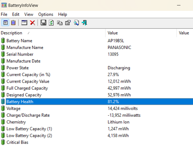Click battery icon beside Charge/Discharge Rate
Viewport: 193px width, 146px height.
click(x=3, y=115)
